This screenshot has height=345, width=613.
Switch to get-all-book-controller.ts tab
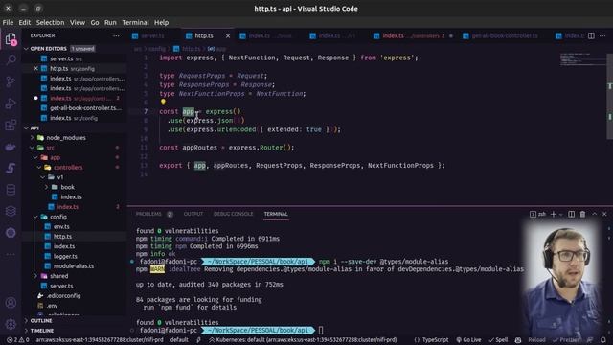505,36
